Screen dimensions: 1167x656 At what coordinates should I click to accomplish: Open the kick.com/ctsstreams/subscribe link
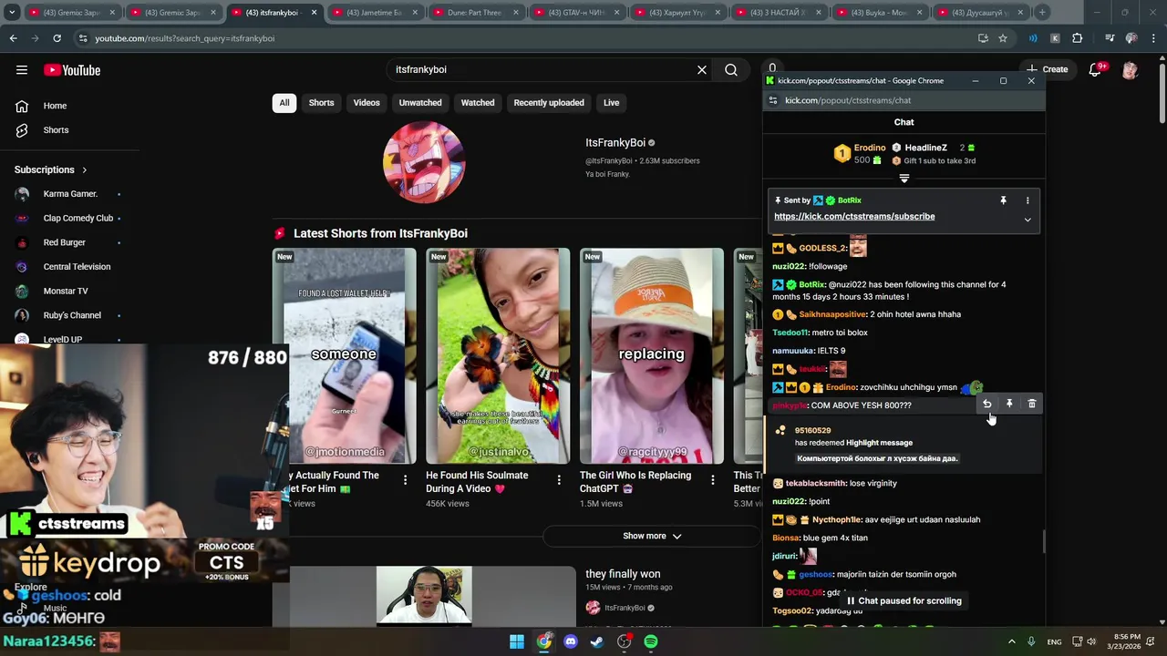point(854,217)
